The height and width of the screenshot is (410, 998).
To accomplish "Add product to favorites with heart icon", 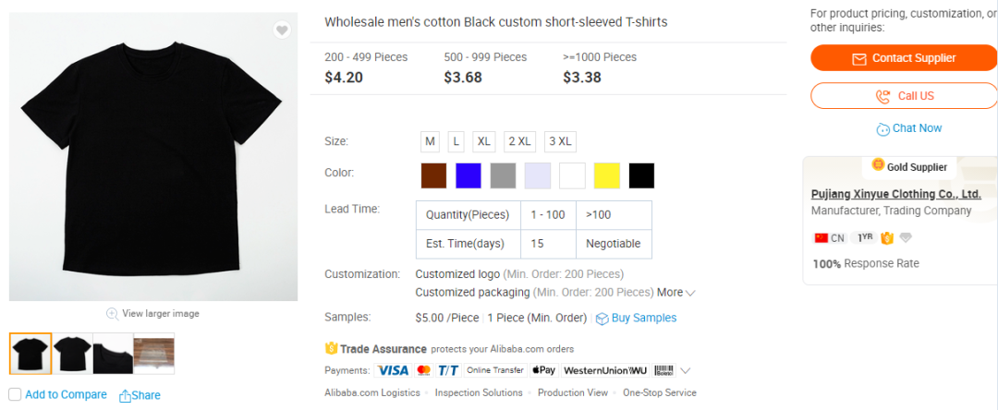I will pyautogui.click(x=282, y=30).
